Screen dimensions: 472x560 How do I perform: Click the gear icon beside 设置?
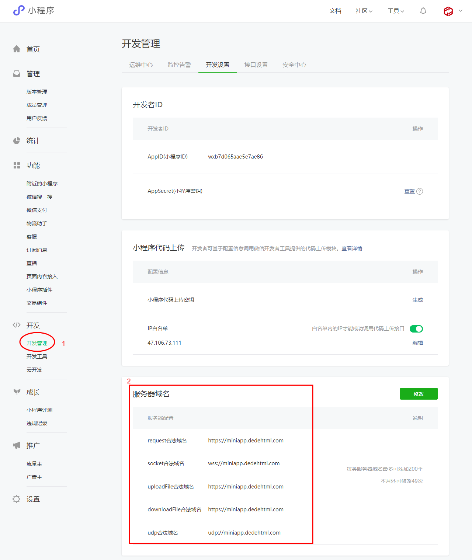click(17, 499)
